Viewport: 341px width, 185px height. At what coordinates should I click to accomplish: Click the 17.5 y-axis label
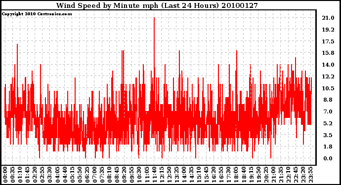pos(328,41)
